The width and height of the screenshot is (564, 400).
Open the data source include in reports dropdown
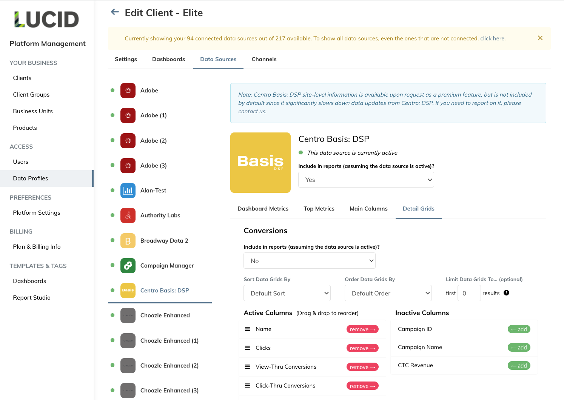[x=366, y=180]
